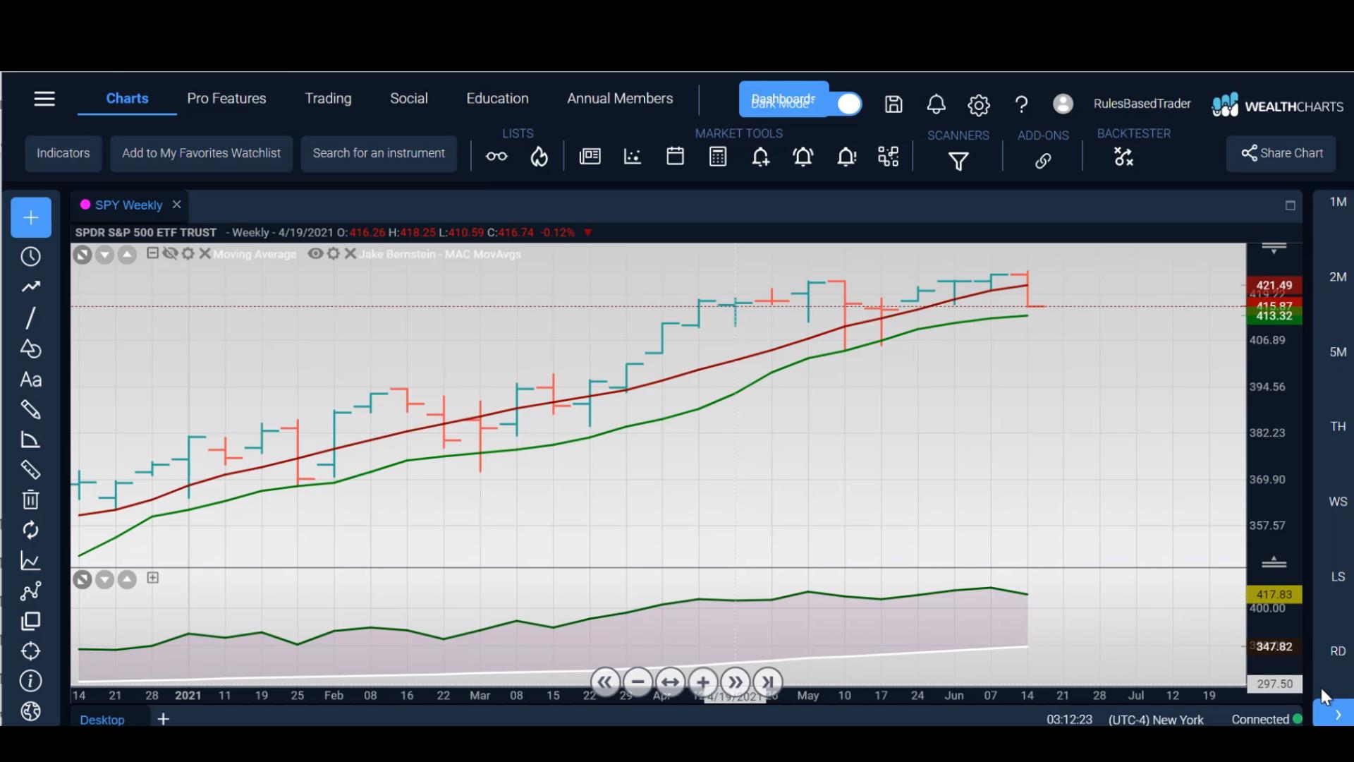The width and height of the screenshot is (1354, 762).
Task: Select the trash delete drawings tool
Action: coord(30,500)
